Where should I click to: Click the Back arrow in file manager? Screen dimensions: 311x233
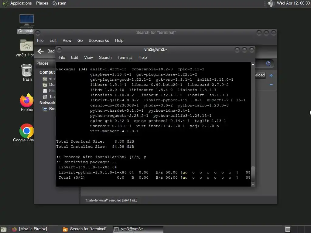click(x=41, y=51)
